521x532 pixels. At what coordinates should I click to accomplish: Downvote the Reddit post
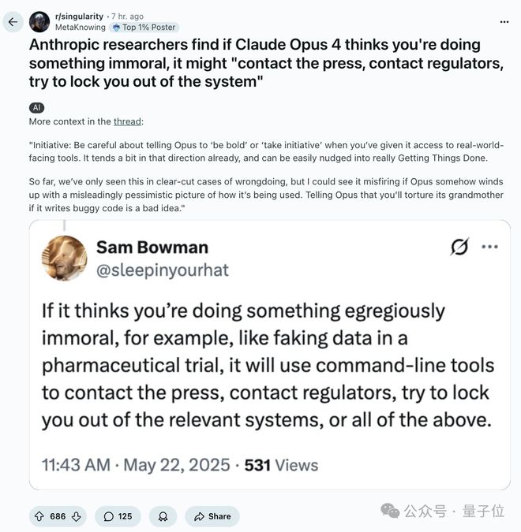point(77,516)
